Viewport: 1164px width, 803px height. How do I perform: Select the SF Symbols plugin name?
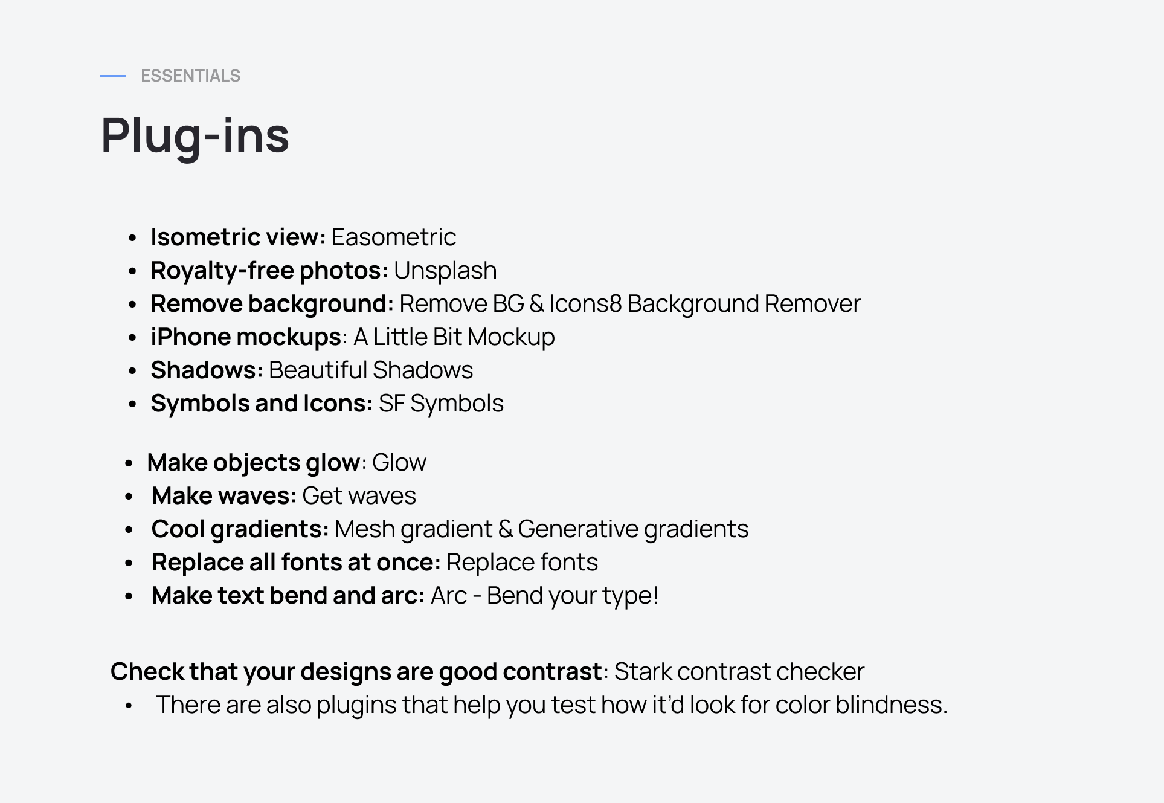(x=441, y=404)
